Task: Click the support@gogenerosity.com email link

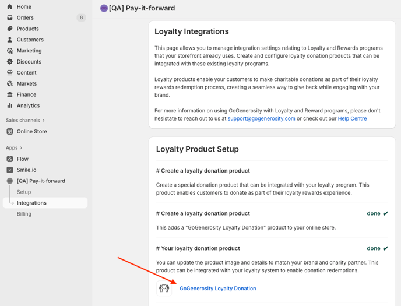Action: tap(261, 118)
